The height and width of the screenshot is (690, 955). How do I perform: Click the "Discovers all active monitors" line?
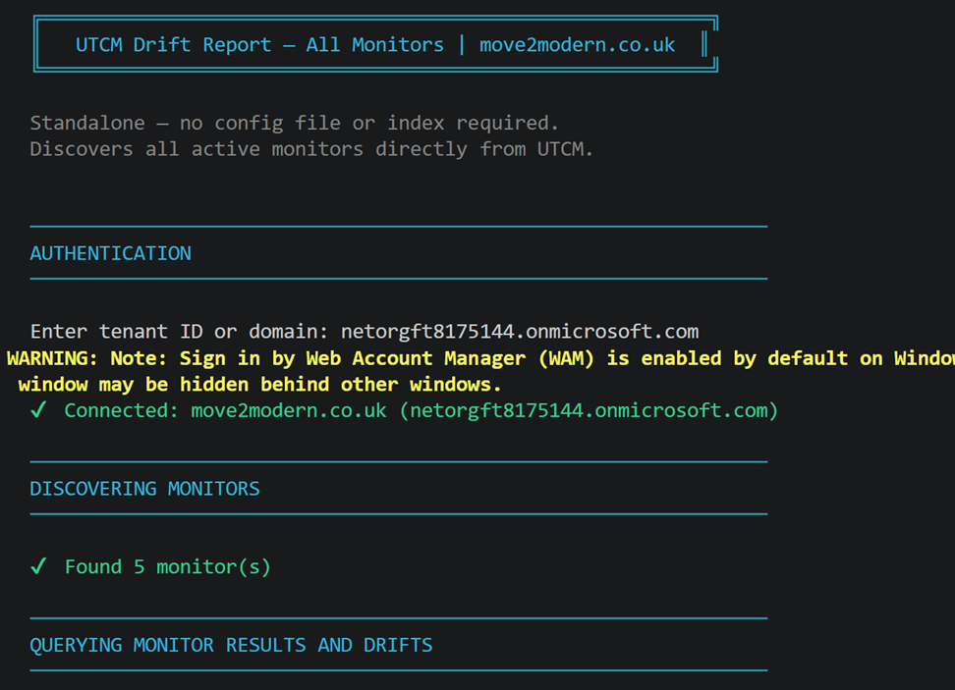[311, 149]
